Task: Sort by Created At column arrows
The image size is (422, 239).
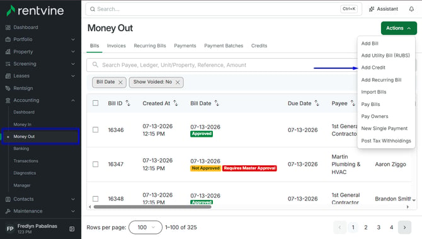Action: pos(176,103)
